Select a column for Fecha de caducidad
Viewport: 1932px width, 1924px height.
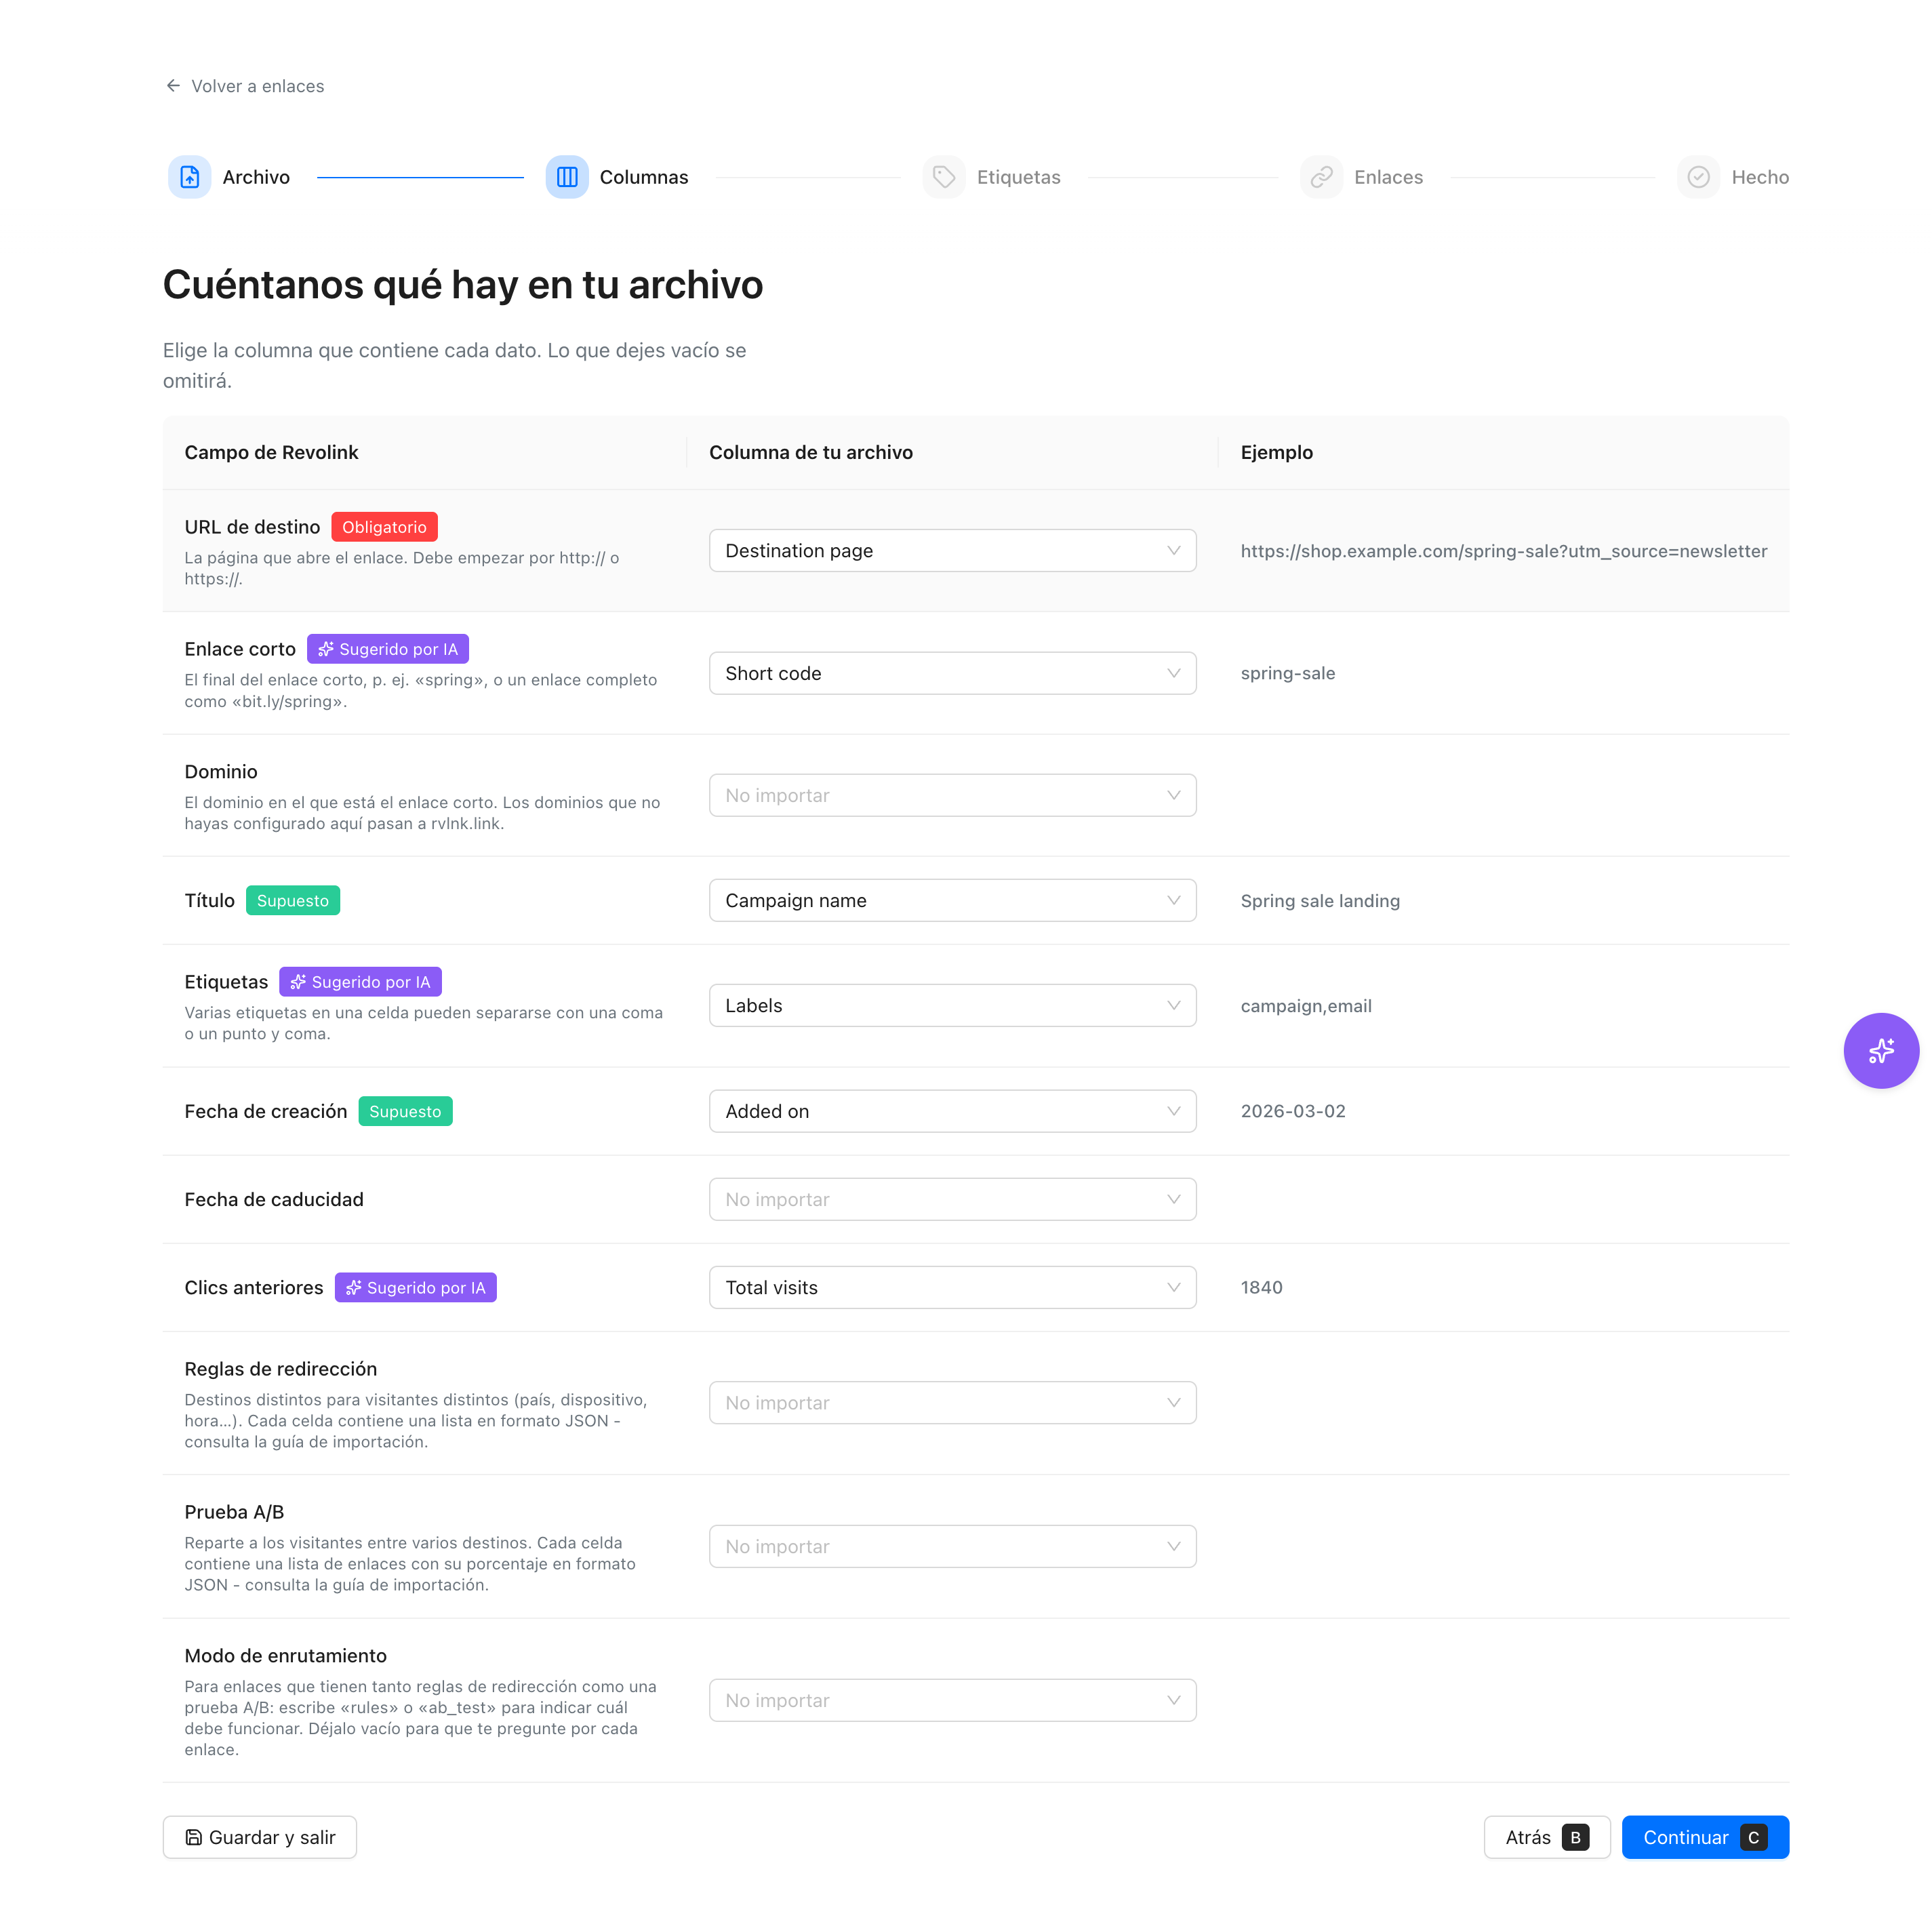(x=953, y=1199)
